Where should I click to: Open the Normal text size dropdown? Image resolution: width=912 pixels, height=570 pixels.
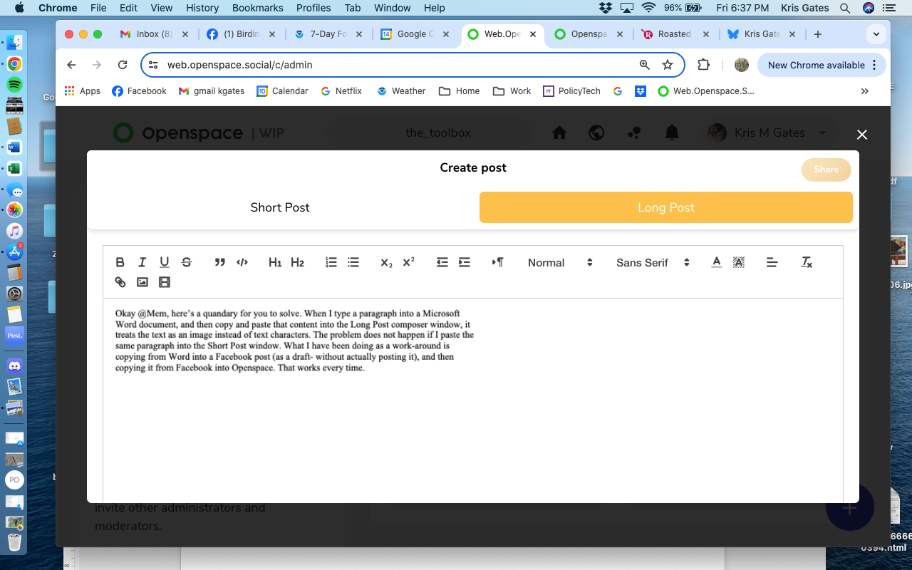pyautogui.click(x=560, y=262)
